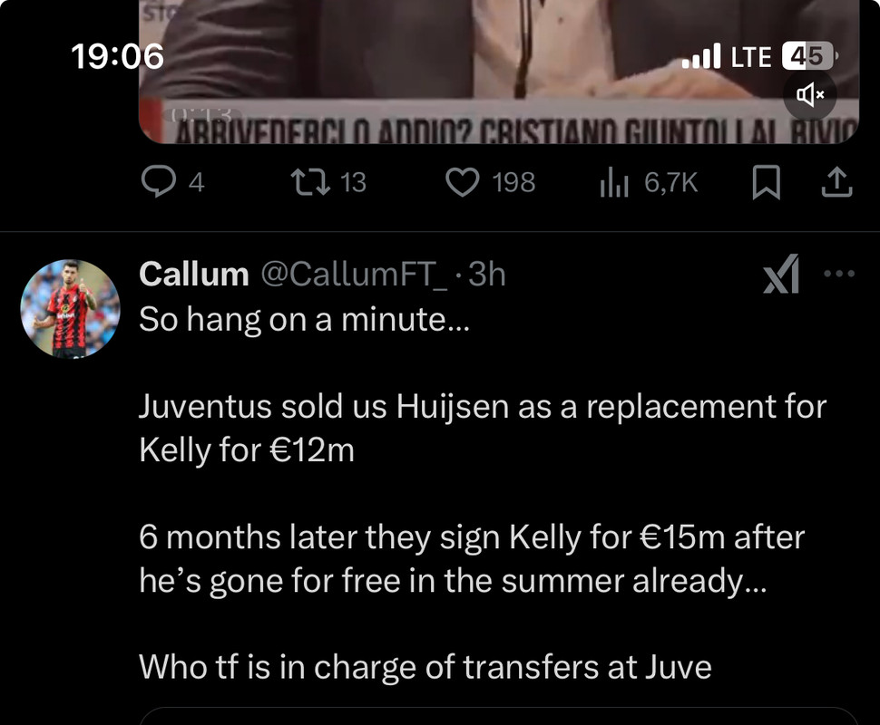Tap the 6,7K views count

click(670, 183)
